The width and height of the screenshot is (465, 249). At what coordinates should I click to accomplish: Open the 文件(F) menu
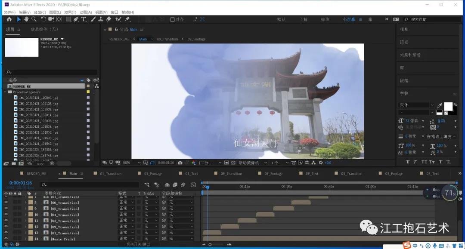9,12
